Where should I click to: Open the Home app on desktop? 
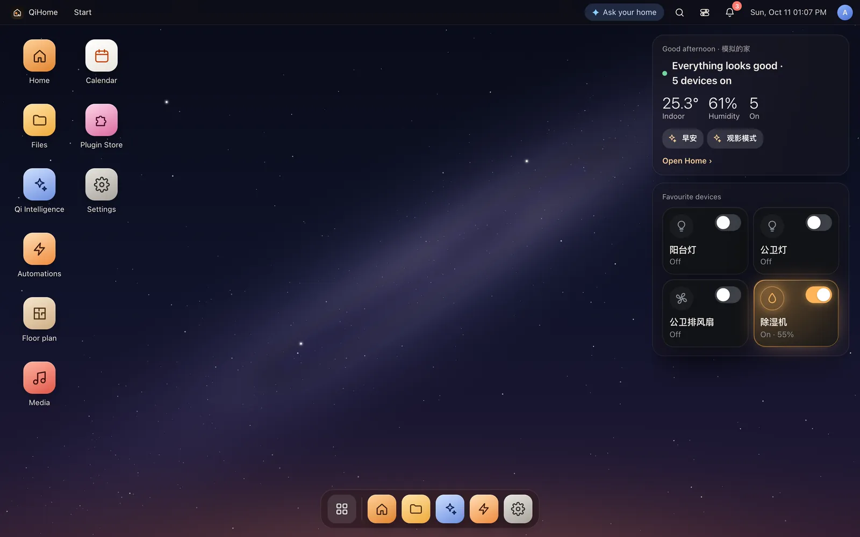(39, 56)
